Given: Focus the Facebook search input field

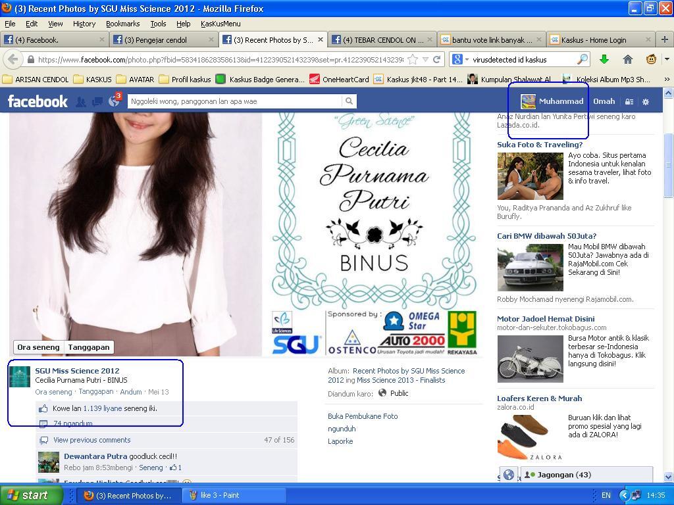Looking at the screenshot, I should [x=234, y=101].
